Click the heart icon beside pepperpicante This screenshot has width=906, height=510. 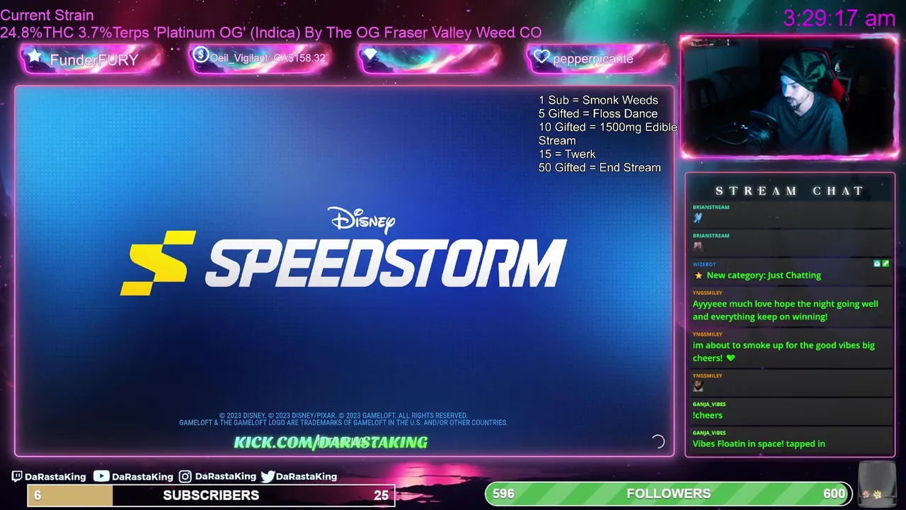pyautogui.click(x=541, y=57)
